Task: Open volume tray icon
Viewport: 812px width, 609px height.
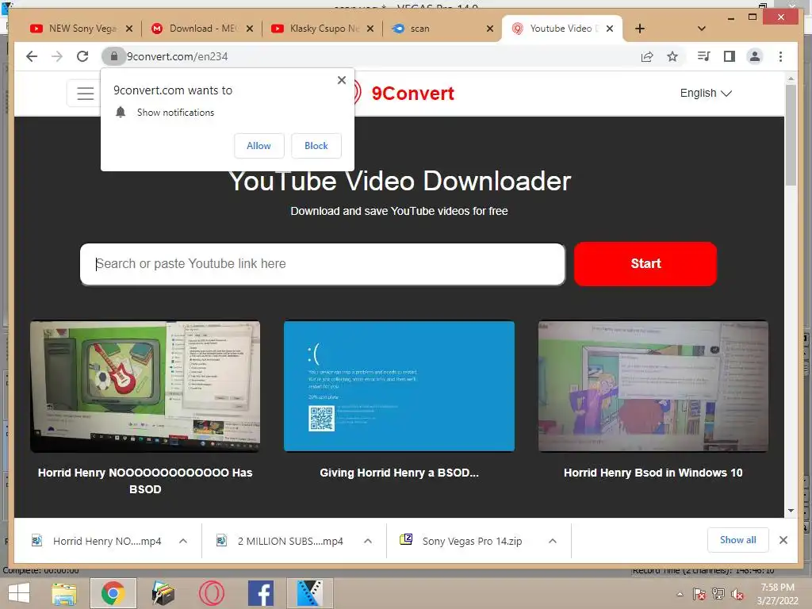Action: pyautogui.click(x=737, y=594)
